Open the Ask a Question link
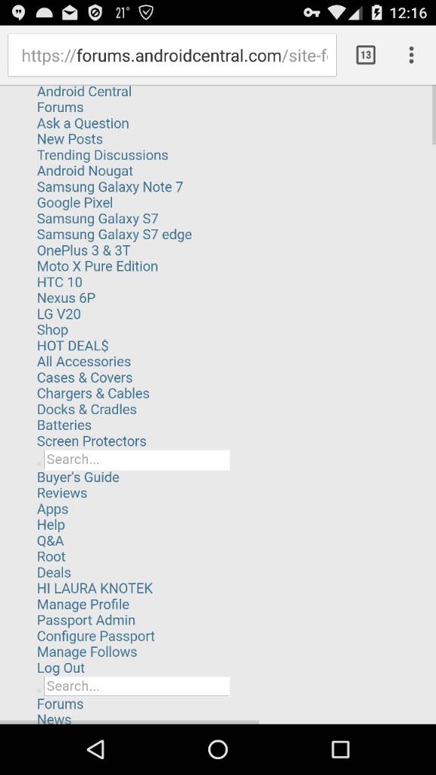 coord(83,123)
